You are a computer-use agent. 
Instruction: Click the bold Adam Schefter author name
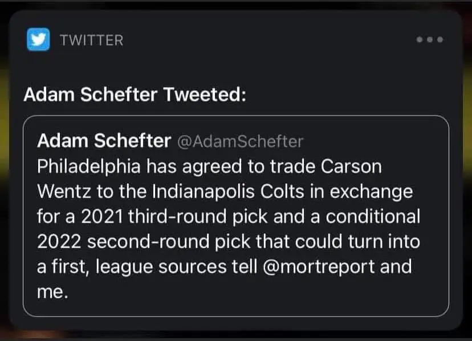pos(104,141)
